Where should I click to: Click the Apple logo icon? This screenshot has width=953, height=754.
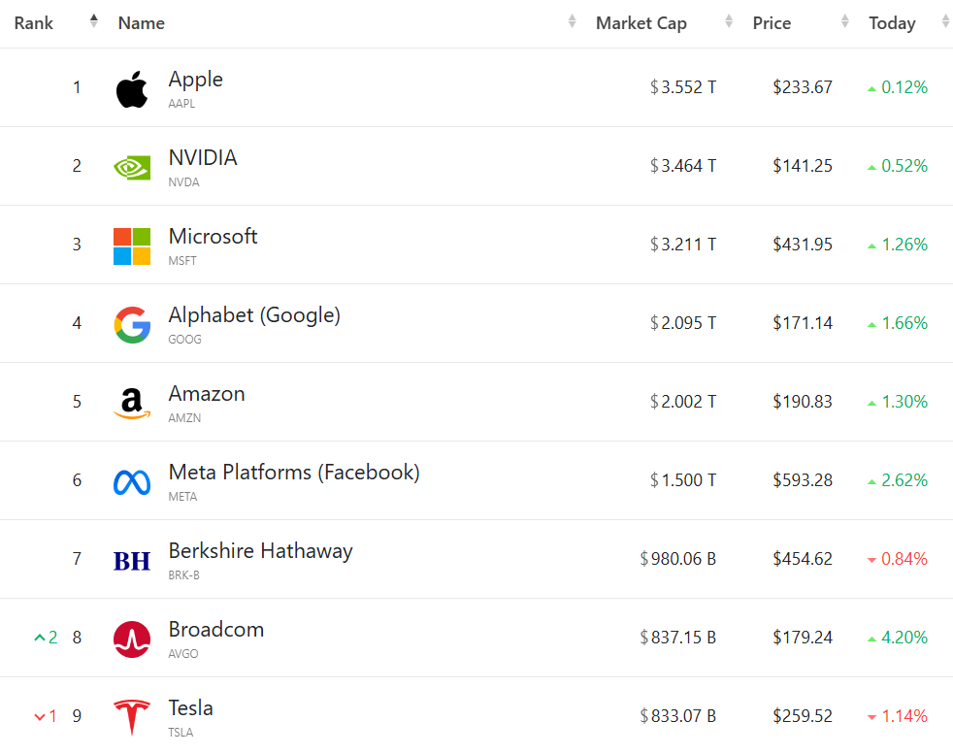coord(132,89)
